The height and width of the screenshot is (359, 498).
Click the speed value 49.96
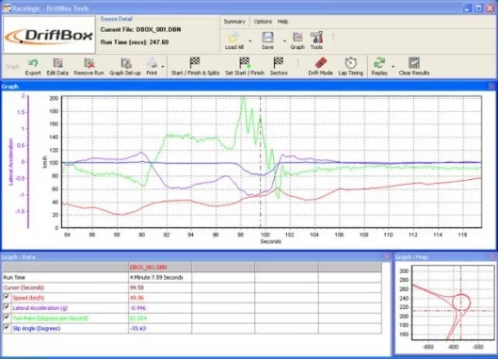(137, 298)
